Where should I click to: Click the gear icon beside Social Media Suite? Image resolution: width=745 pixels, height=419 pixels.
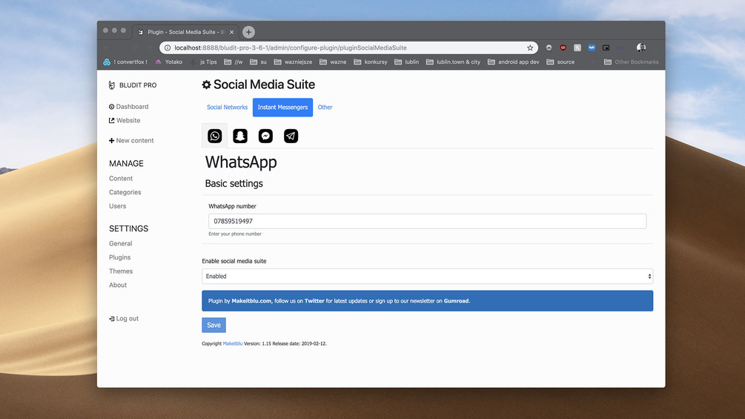coord(206,85)
